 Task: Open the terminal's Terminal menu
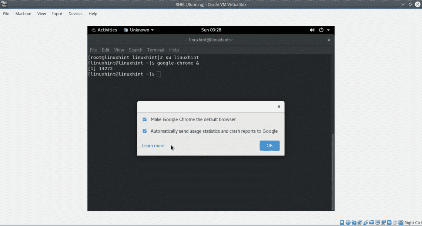coord(156,50)
